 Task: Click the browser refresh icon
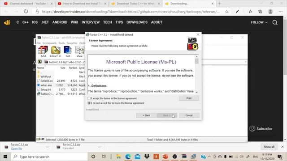(x=26, y=12)
